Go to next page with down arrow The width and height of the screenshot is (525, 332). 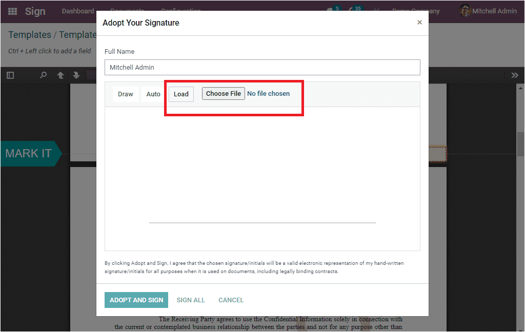76,75
